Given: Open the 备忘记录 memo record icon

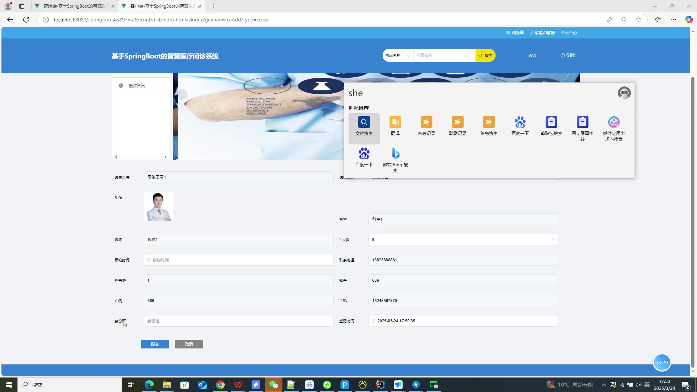Looking at the screenshot, I should click(426, 126).
